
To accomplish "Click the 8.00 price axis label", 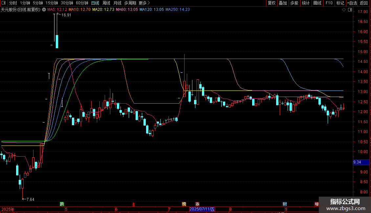I will 364,192.
